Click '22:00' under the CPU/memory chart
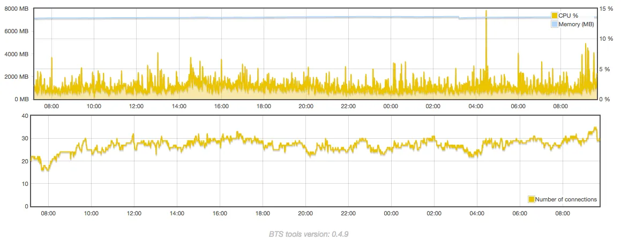Image resolution: width=621 pixels, height=240 pixels. (348, 106)
